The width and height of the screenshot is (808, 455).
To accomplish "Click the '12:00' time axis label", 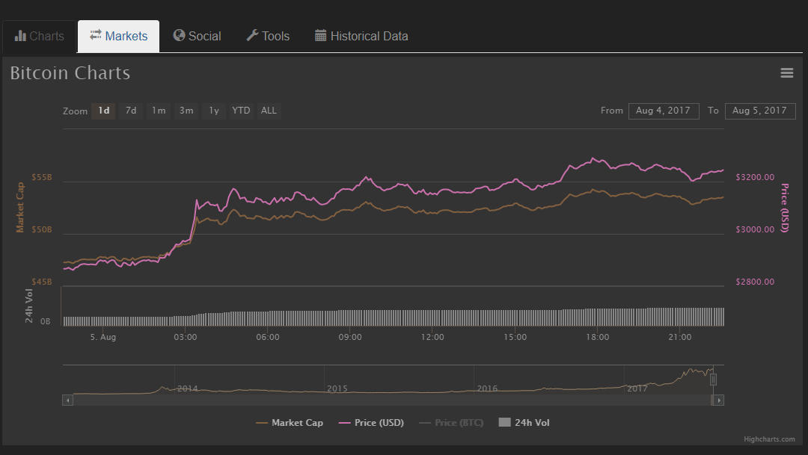I will [432, 337].
